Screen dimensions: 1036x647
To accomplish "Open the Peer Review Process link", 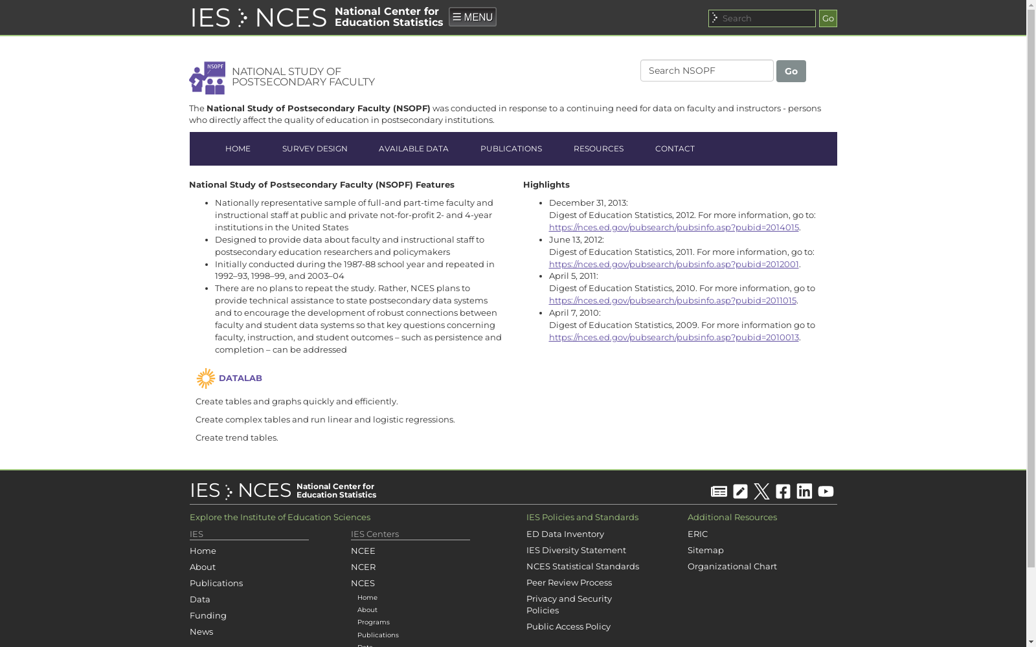I will [569, 582].
